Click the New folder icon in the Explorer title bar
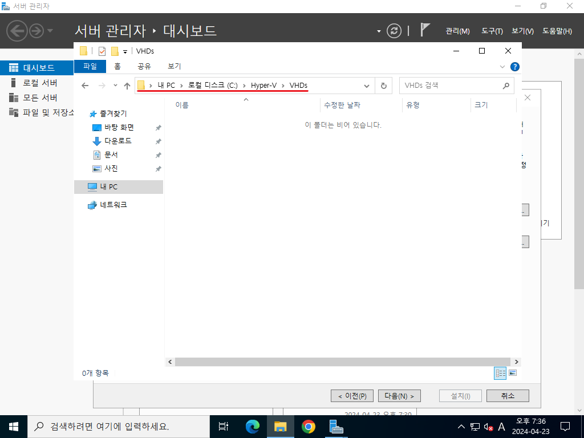The height and width of the screenshot is (438, 584). pos(115,51)
